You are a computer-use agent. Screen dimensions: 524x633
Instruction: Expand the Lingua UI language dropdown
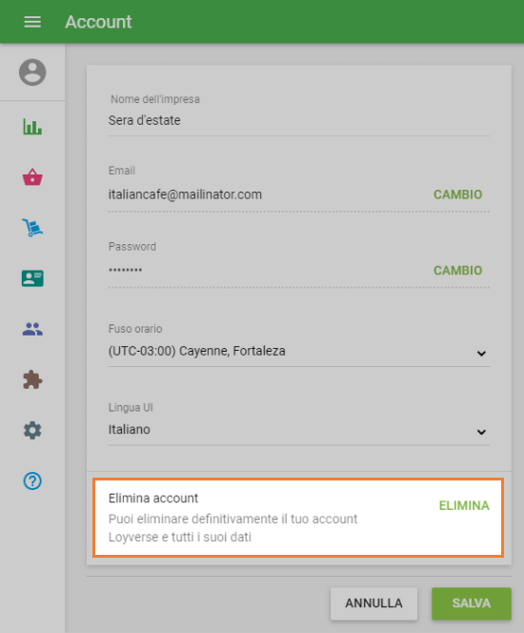click(x=298, y=430)
